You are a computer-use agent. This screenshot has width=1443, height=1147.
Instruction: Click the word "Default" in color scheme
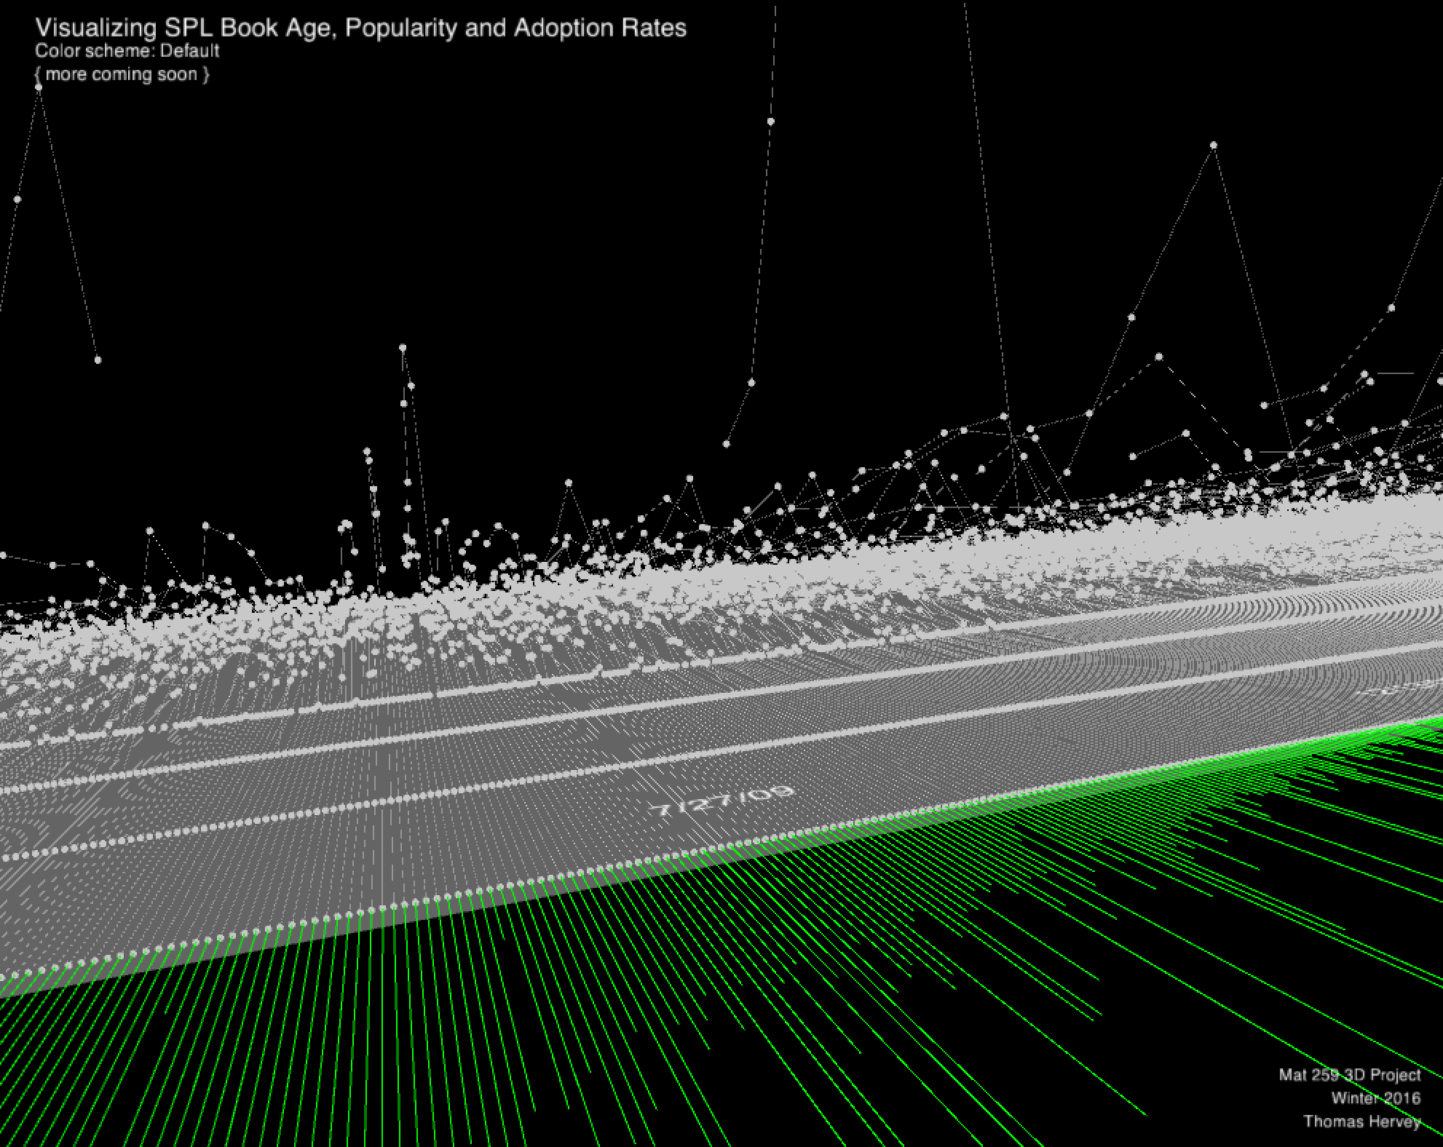coord(190,51)
